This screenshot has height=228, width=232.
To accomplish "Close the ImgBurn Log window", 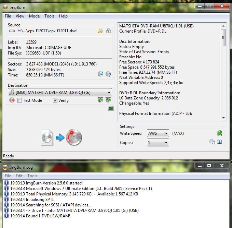I will [x=222, y=166].
